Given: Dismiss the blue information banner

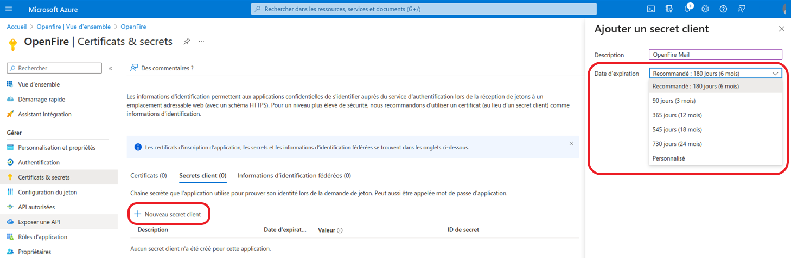Looking at the screenshot, I should pos(571,144).
